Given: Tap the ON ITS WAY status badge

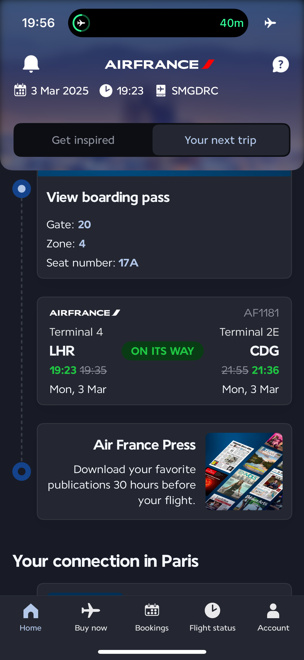Looking at the screenshot, I should (x=162, y=351).
